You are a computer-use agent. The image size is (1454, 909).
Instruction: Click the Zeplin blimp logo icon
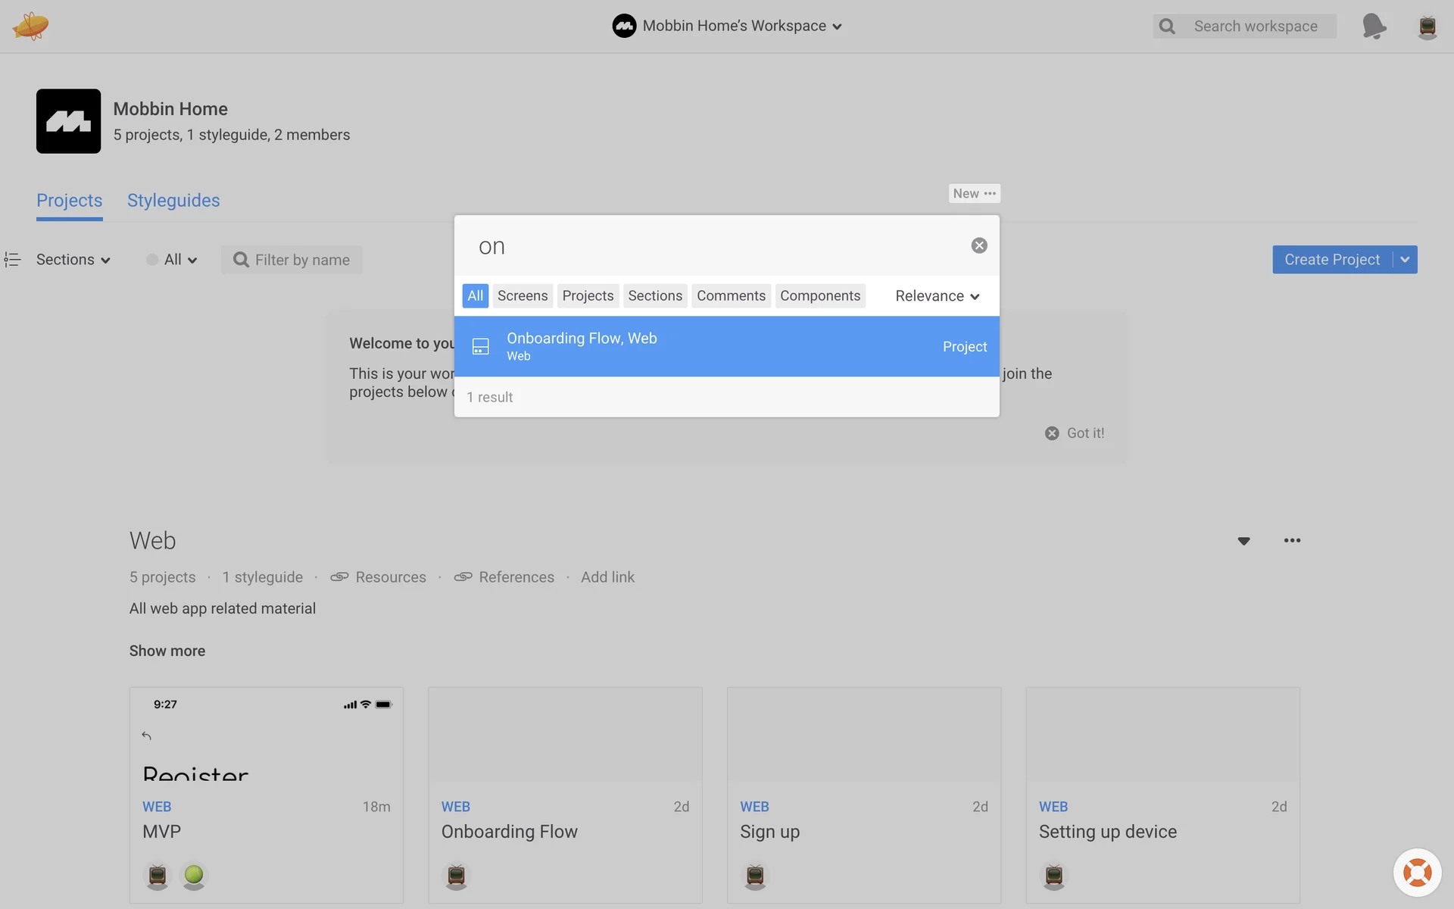point(30,27)
